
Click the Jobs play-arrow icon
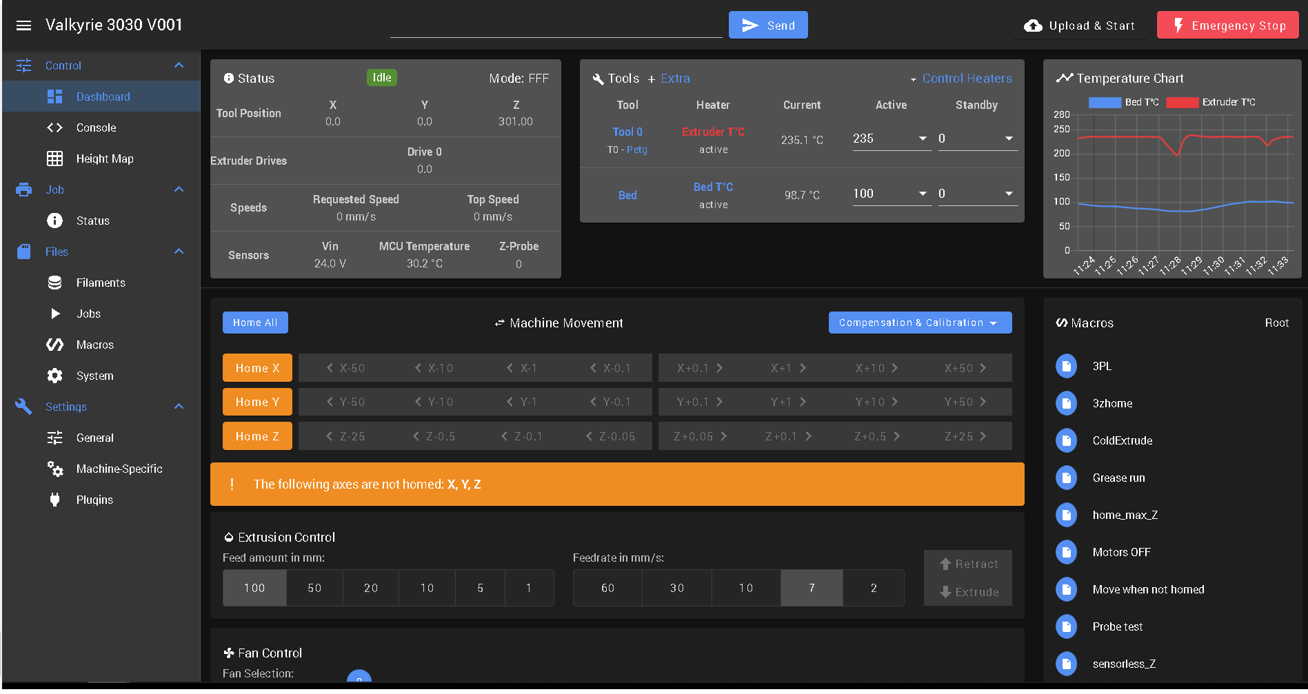[55, 314]
